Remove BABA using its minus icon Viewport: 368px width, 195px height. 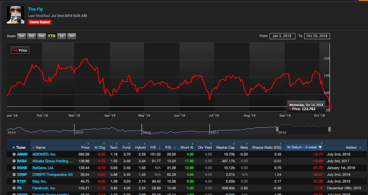click(x=14, y=161)
